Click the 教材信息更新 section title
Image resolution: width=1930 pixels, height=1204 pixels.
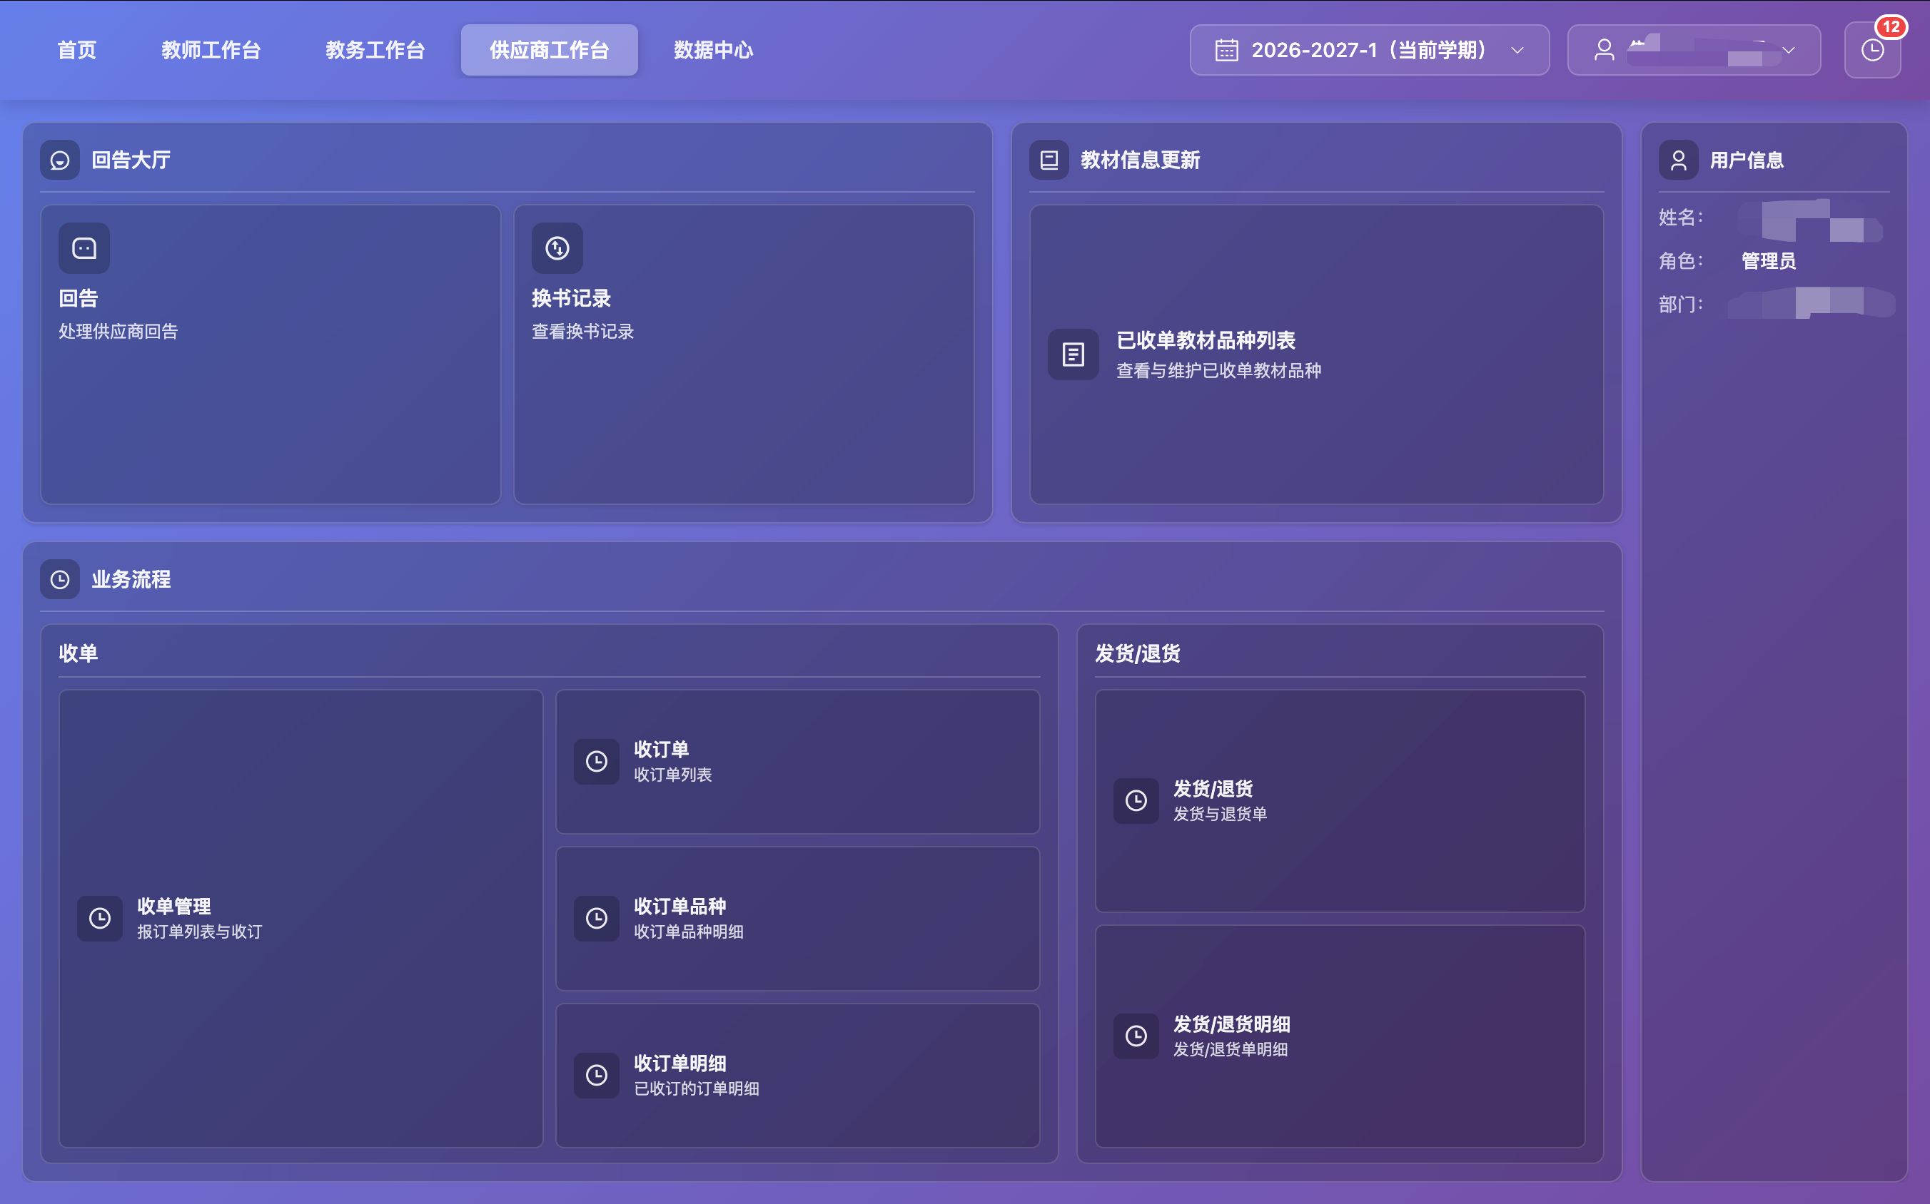coord(1139,160)
